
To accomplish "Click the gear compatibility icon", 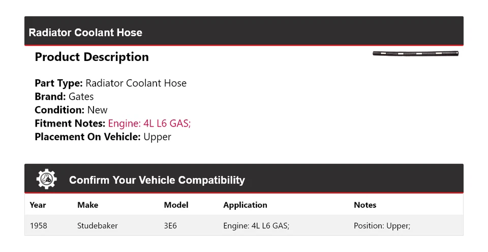I will pyautogui.click(x=47, y=179).
